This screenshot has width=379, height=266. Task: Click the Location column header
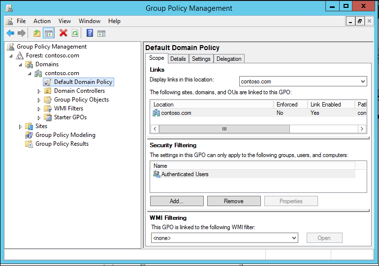point(212,105)
